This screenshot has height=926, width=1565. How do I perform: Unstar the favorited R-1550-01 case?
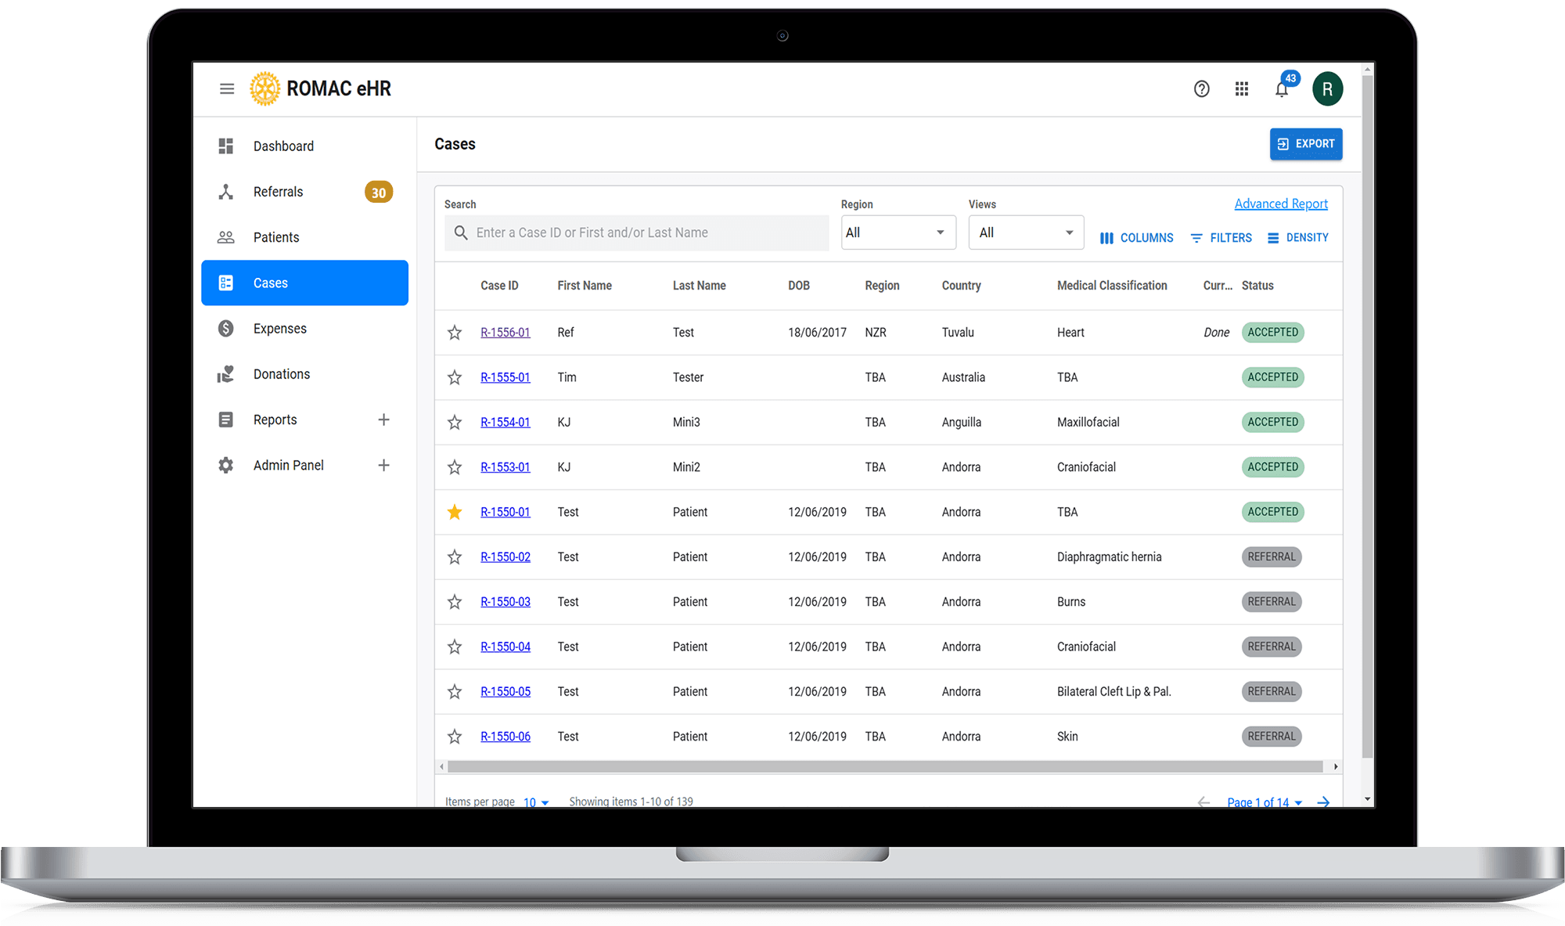pyautogui.click(x=455, y=512)
